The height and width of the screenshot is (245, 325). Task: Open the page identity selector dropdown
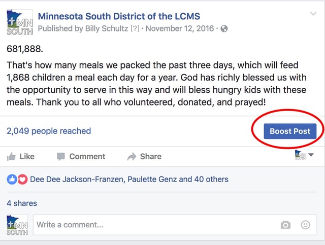pyautogui.click(x=304, y=155)
